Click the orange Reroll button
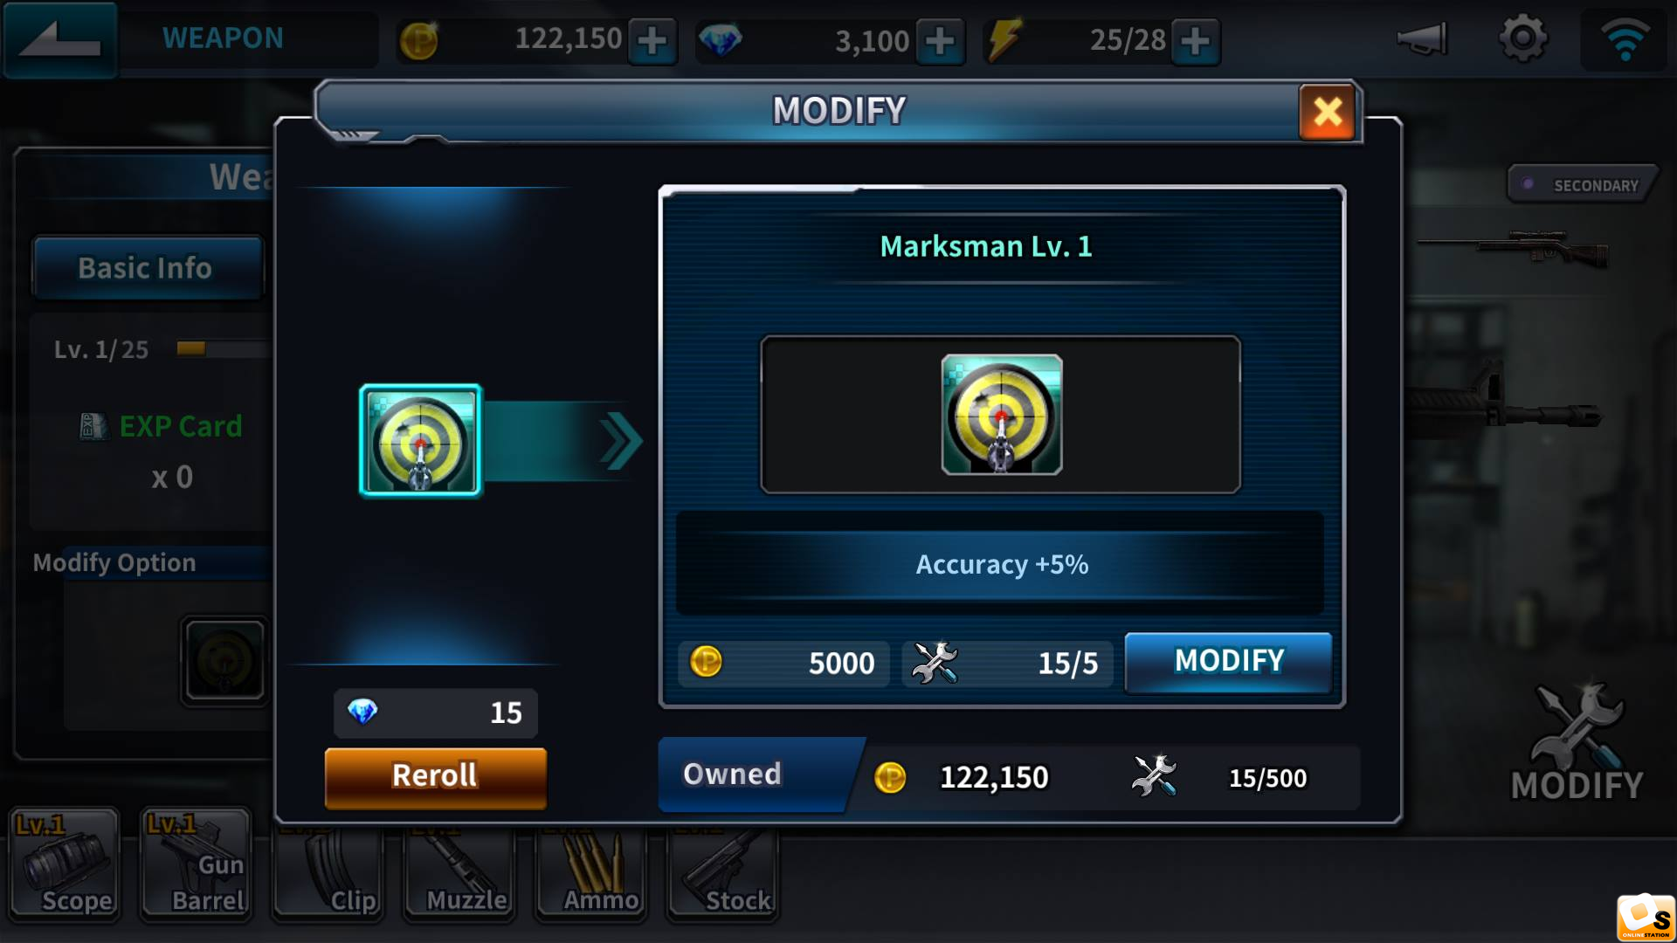The width and height of the screenshot is (1677, 943). click(x=435, y=776)
